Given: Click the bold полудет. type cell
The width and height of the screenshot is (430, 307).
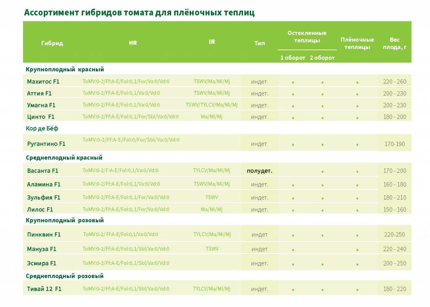Looking at the screenshot, I should (x=260, y=171).
